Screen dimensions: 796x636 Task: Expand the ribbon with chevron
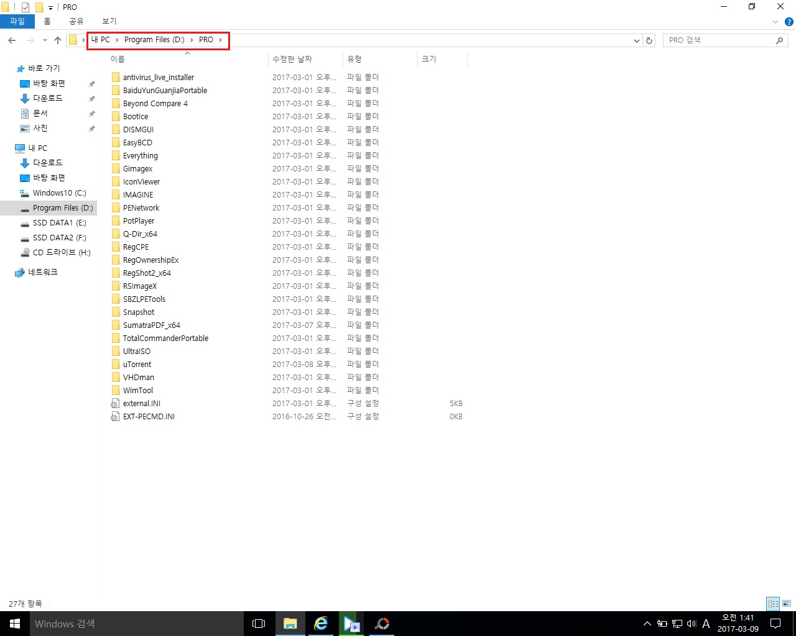click(775, 22)
